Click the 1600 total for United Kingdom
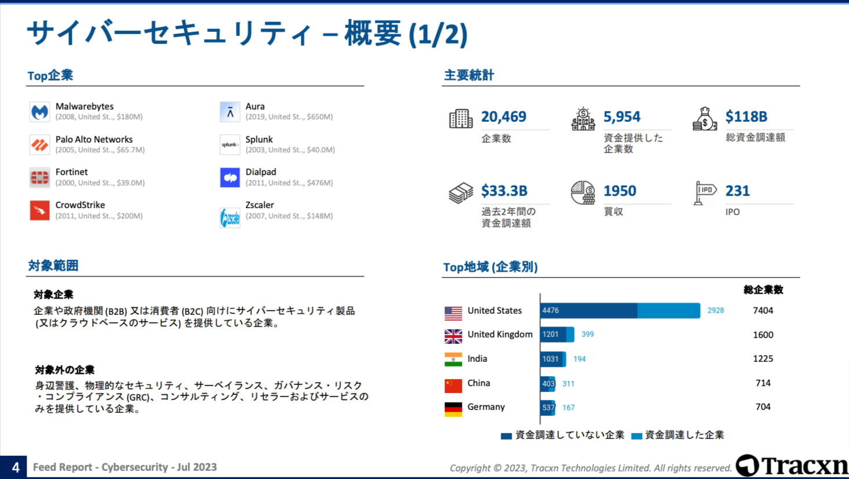The image size is (849, 479). tap(763, 335)
